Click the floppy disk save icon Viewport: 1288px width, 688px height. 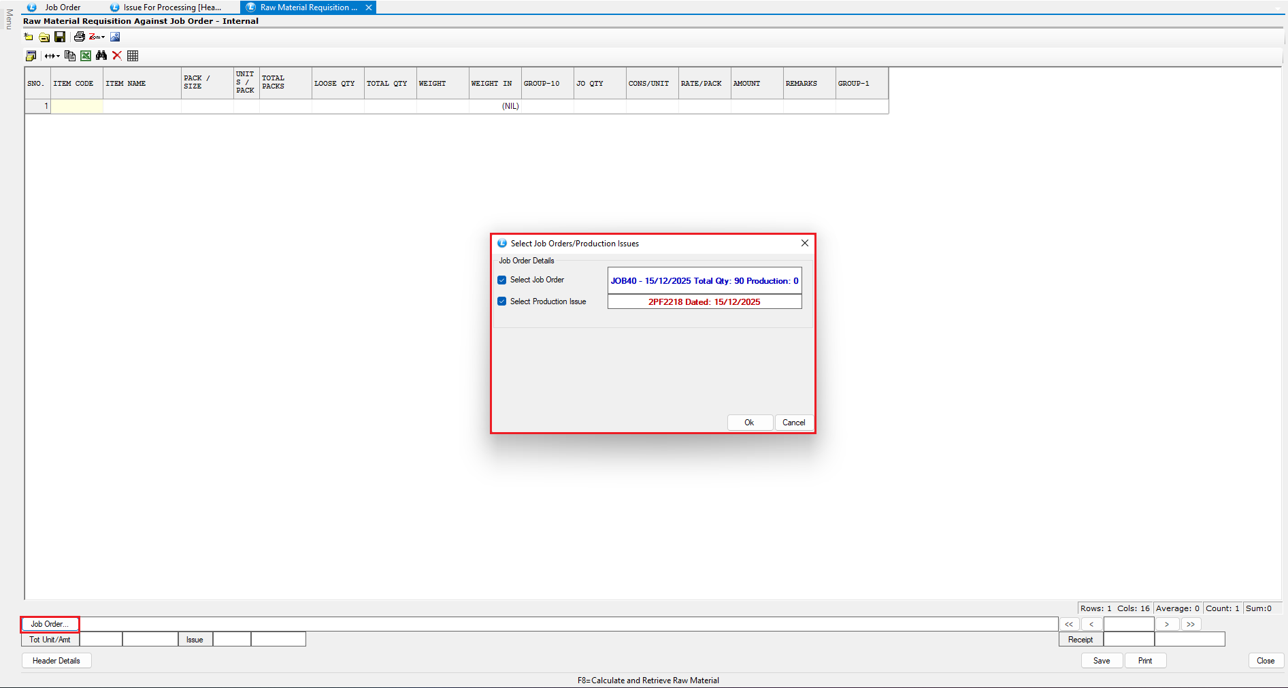coord(60,37)
